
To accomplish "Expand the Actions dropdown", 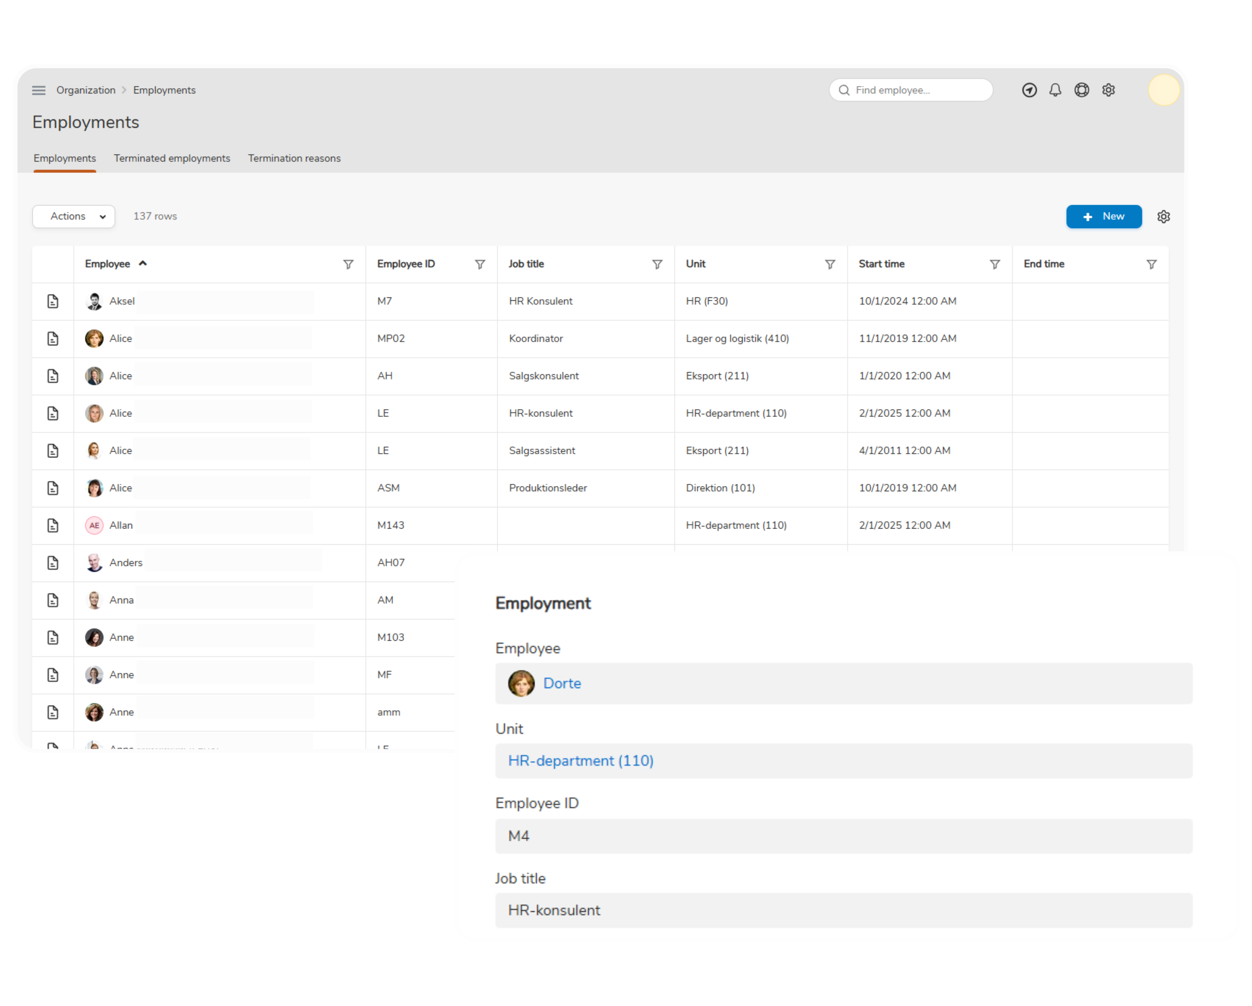I will pos(74,217).
